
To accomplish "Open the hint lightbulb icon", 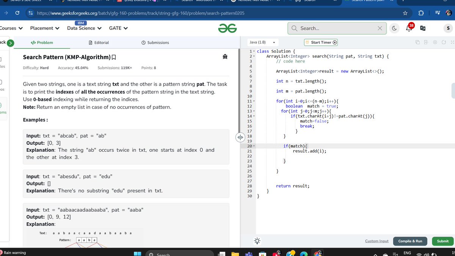I will tap(257, 241).
